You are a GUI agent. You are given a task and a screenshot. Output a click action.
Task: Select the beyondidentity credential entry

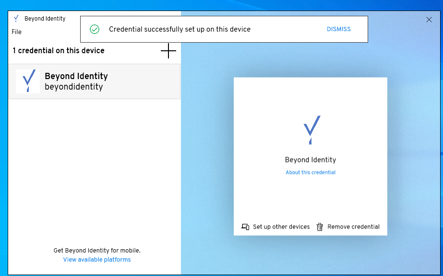click(95, 81)
